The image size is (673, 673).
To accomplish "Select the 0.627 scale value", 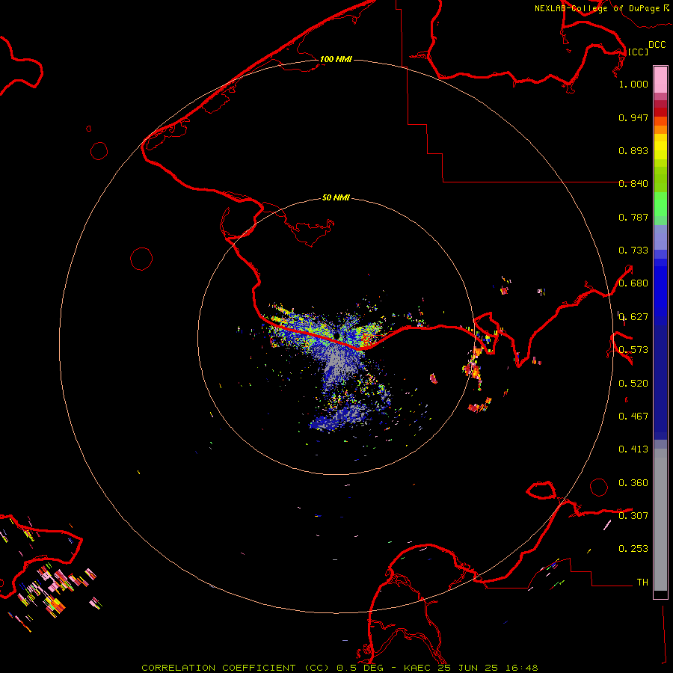I will click(x=633, y=317).
